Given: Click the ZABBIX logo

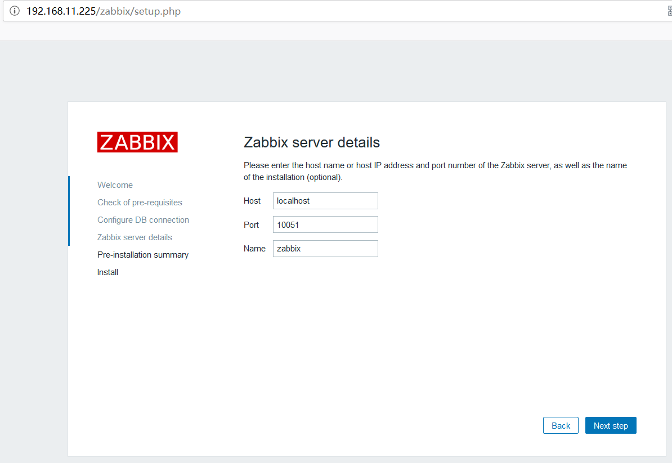Looking at the screenshot, I should [x=137, y=142].
